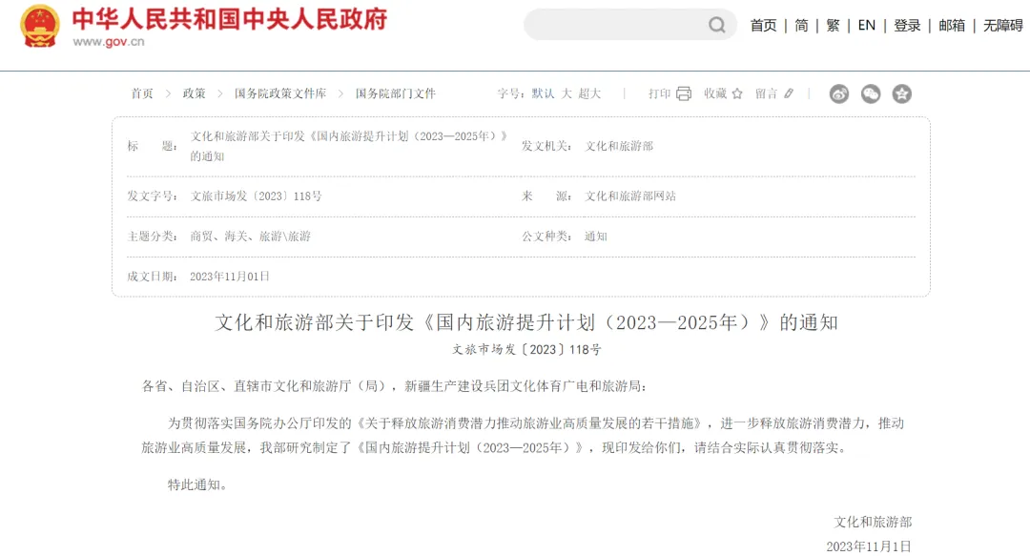This screenshot has height=556, width=1030.
Task: Click the 文化和旅游部 issuing agency value
Action: coord(620,146)
